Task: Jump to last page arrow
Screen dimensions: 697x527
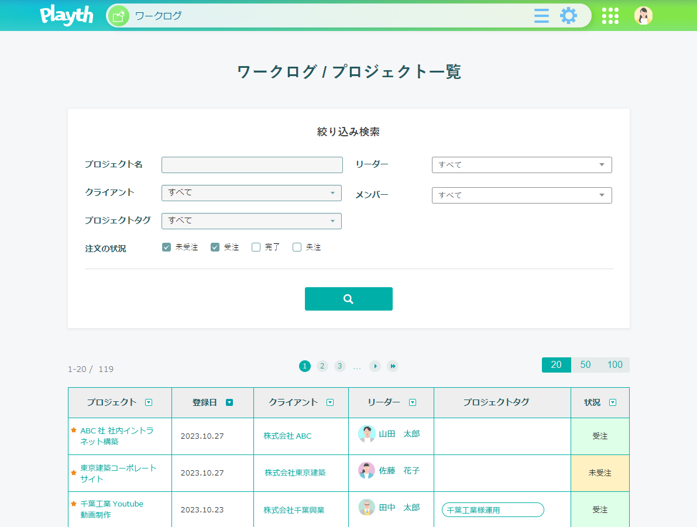Action: [393, 366]
